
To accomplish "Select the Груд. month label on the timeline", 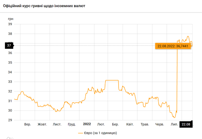I will point(72,124).
